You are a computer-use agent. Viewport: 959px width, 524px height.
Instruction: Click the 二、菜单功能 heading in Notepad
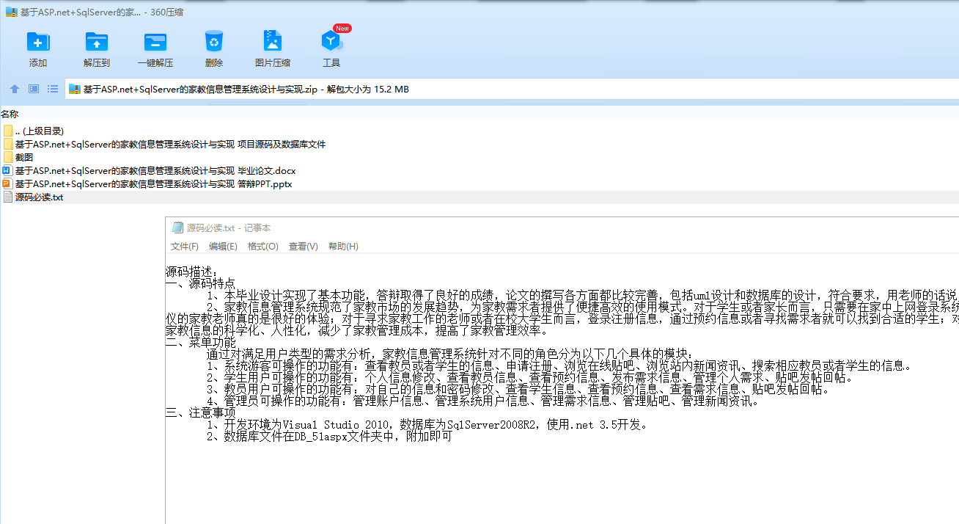[x=201, y=342]
